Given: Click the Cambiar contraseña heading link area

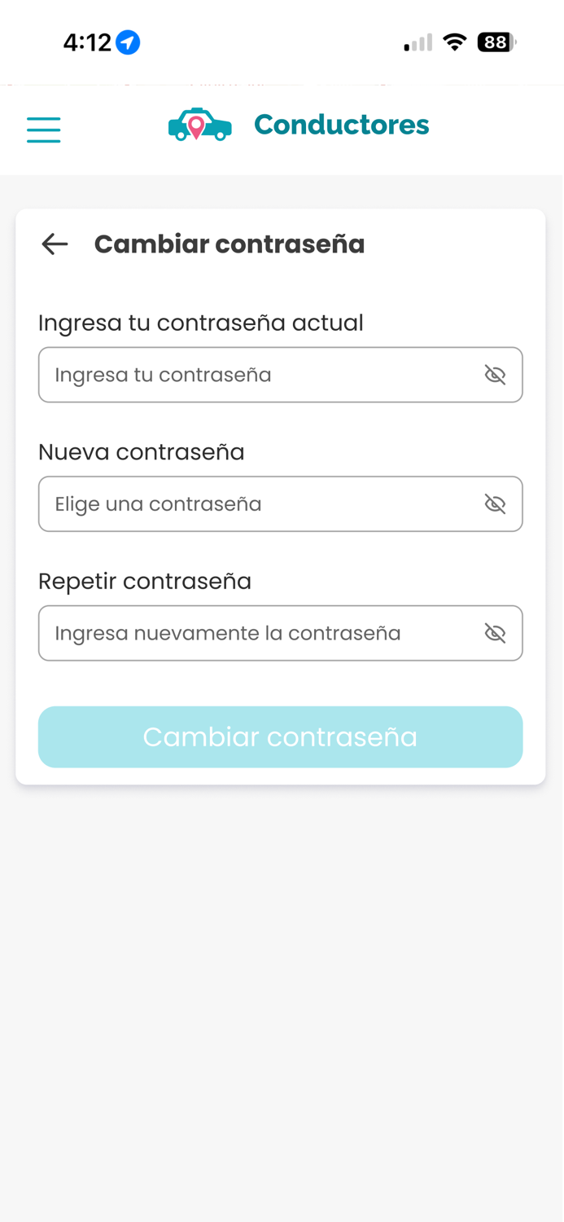Looking at the screenshot, I should tap(229, 244).
